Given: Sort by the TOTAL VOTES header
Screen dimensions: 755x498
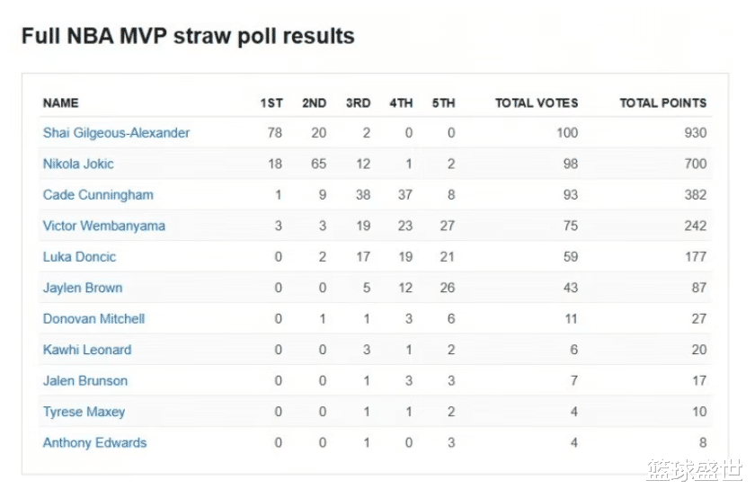Looking at the screenshot, I should coord(537,103).
